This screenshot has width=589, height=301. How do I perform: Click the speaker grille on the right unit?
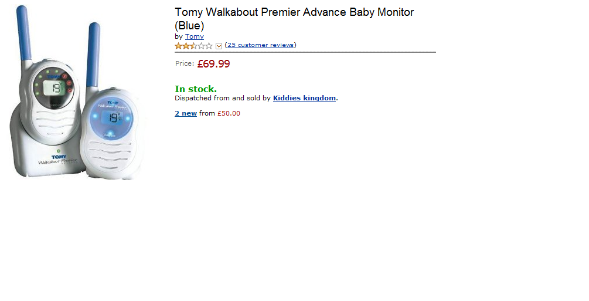[x=111, y=153]
